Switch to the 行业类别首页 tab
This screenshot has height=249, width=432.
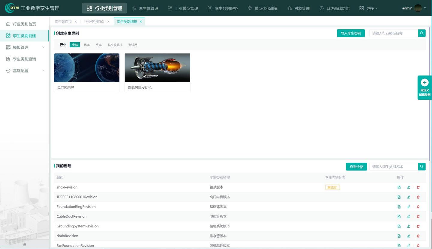[94, 22]
